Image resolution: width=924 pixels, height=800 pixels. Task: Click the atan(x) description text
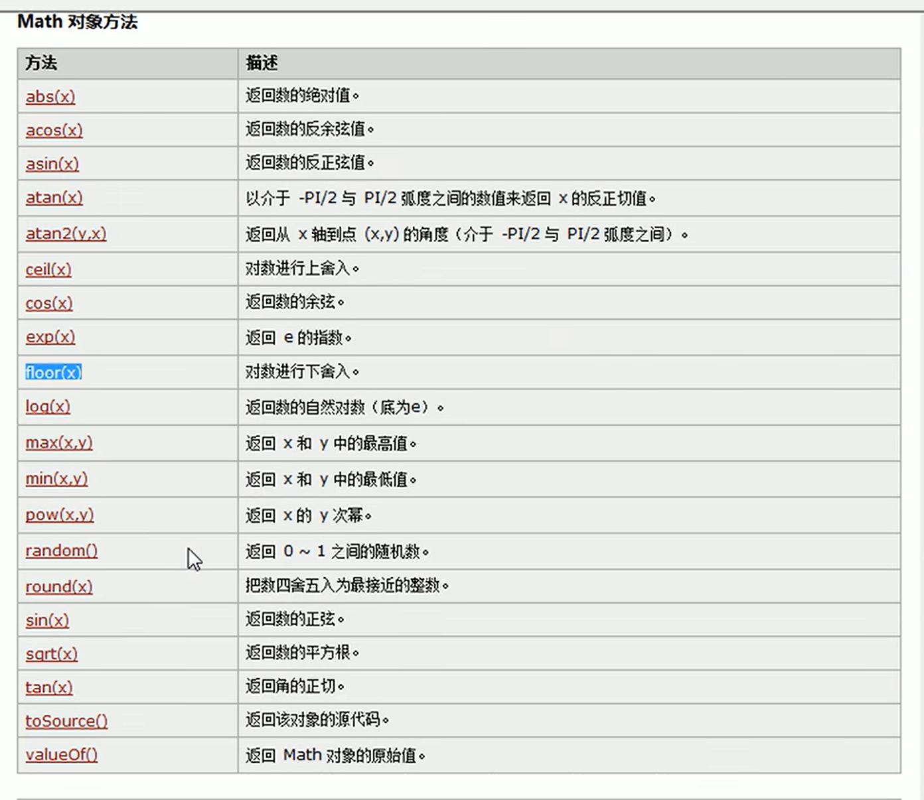tap(451, 198)
